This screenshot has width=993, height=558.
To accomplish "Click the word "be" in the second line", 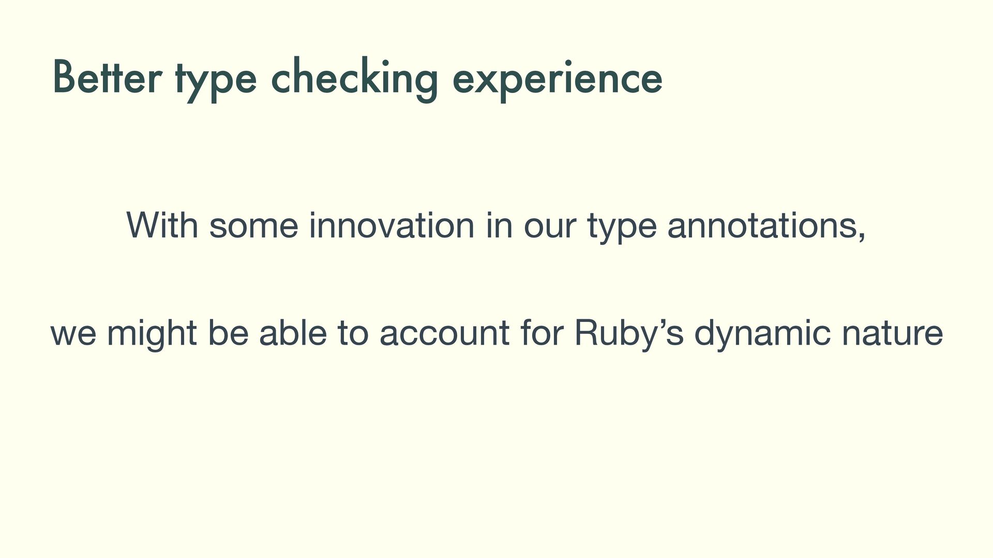I will pyautogui.click(x=228, y=333).
